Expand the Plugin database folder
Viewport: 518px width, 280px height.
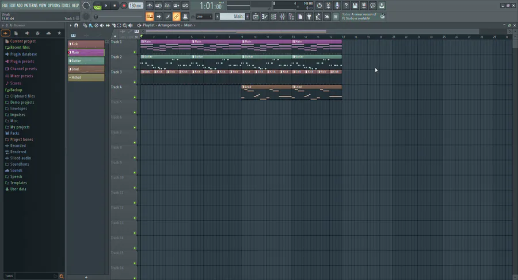(24, 54)
